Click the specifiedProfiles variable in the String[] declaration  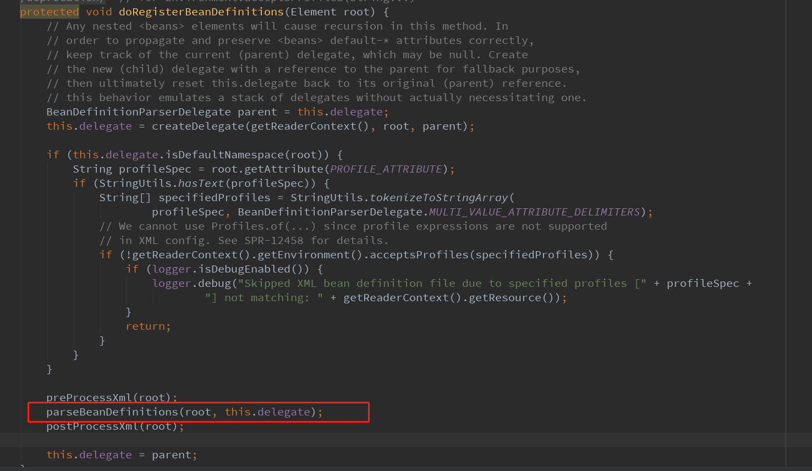coord(215,197)
